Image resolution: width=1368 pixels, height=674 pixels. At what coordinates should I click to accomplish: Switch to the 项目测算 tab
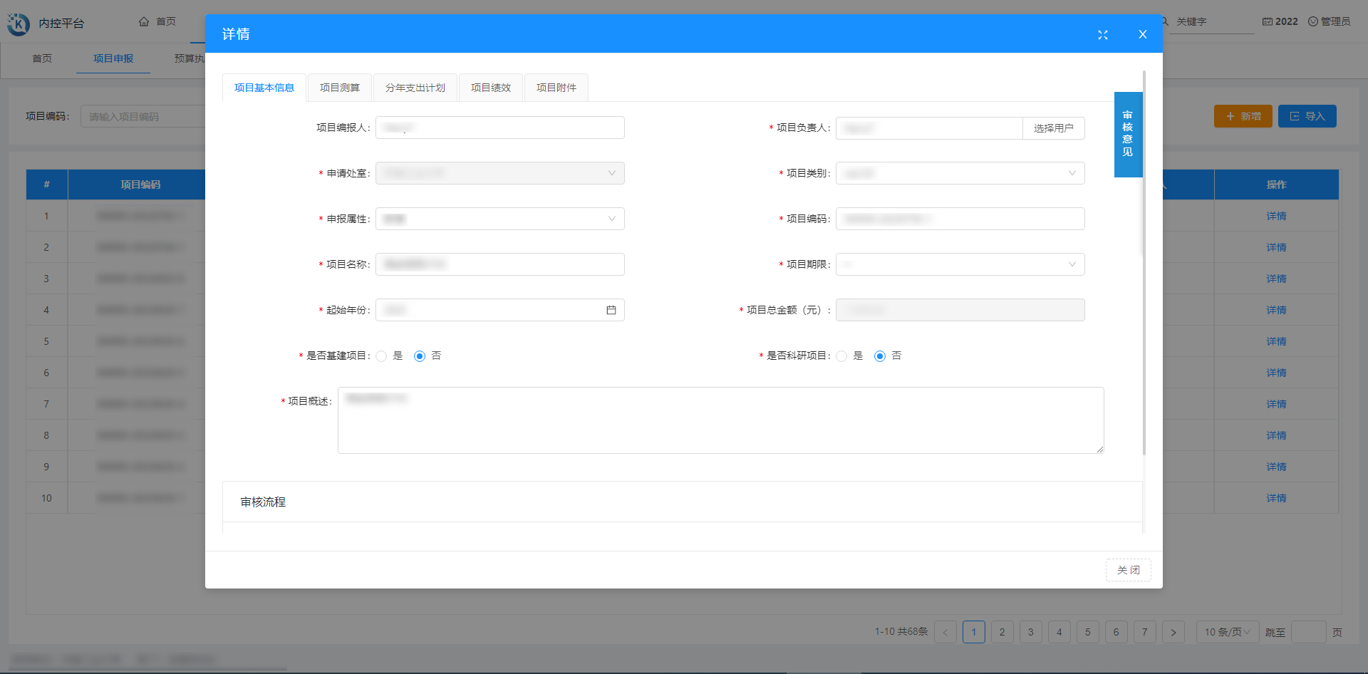point(340,88)
